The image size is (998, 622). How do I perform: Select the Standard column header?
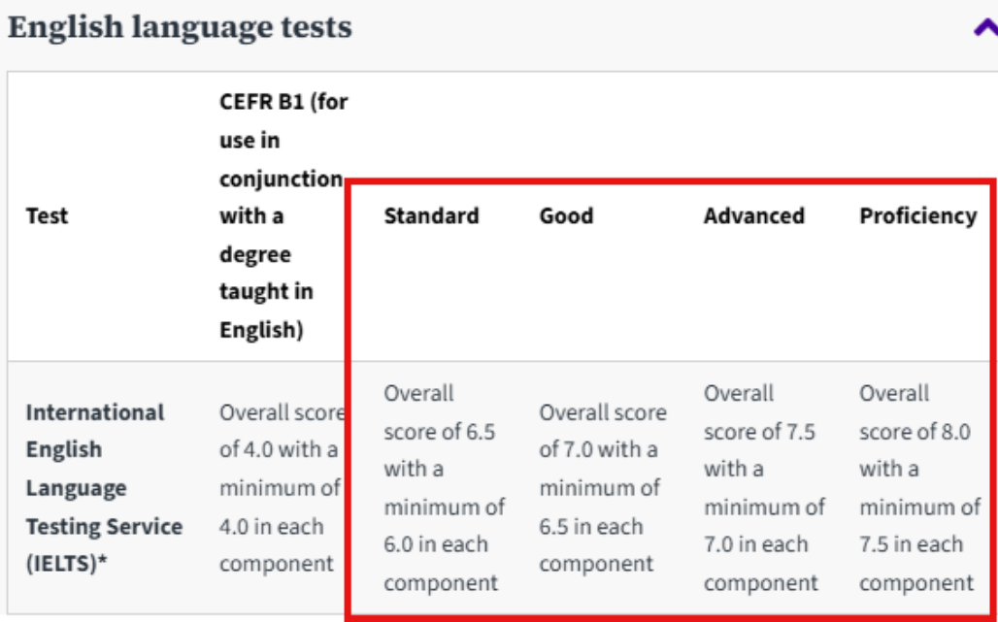431,215
